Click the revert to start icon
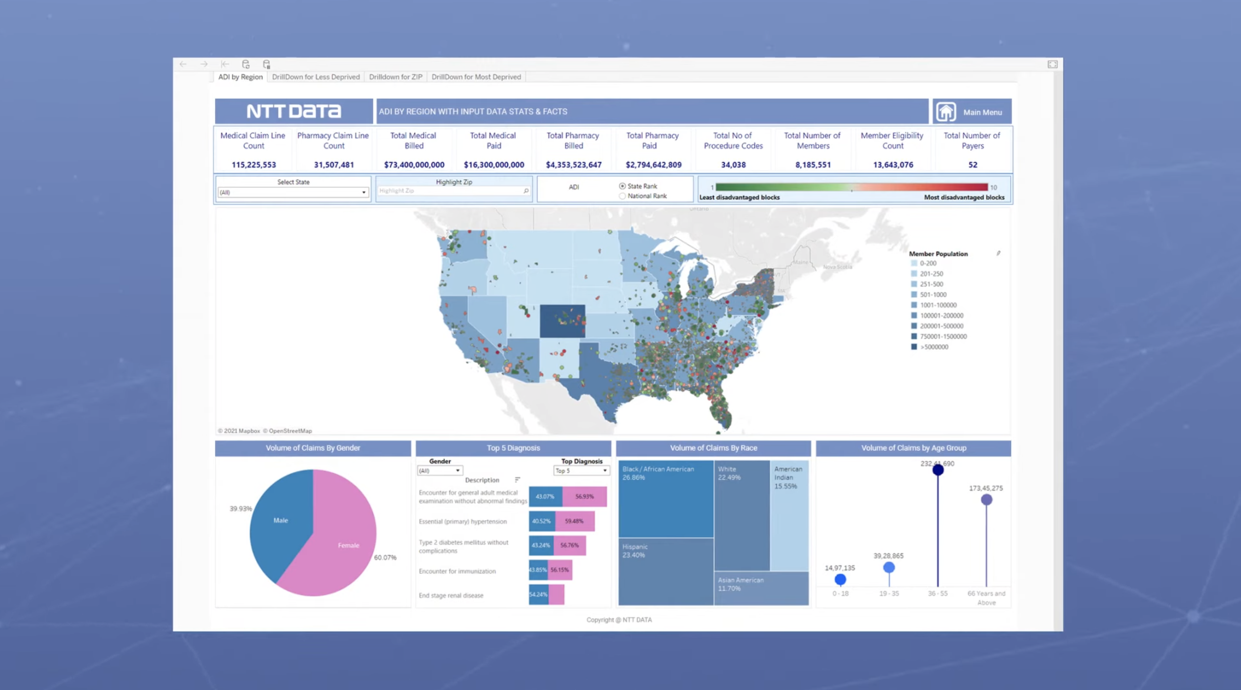The image size is (1241, 690). [225, 64]
